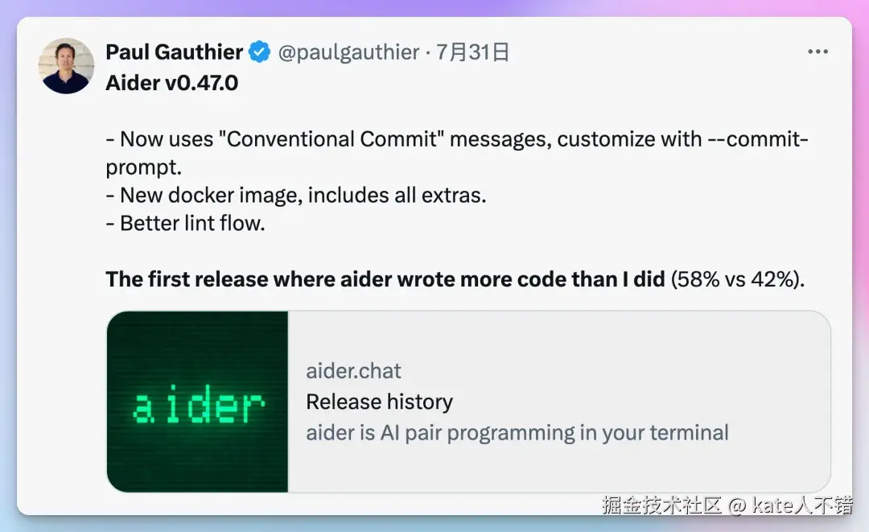Viewport: 869px width, 532px height.
Task: Click the word prompt on the wrapped line
Action: pos(143,167)
